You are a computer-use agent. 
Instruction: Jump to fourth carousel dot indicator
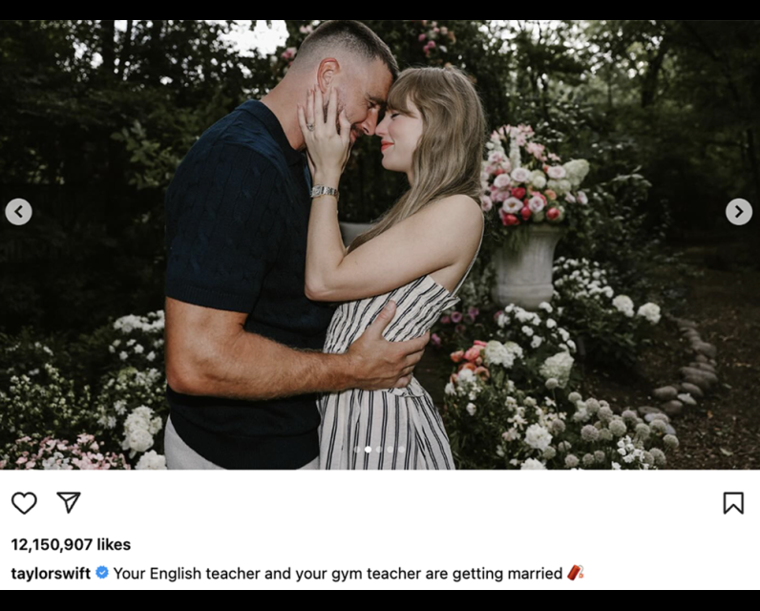(391, 450)
